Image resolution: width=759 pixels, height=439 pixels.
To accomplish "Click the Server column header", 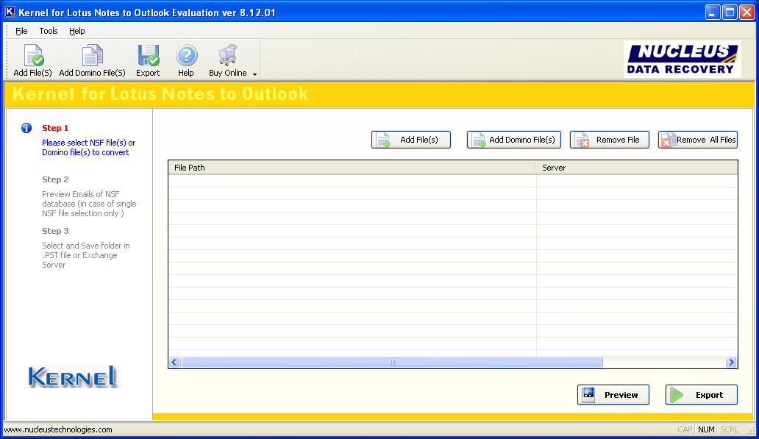I will pos(636,168).
